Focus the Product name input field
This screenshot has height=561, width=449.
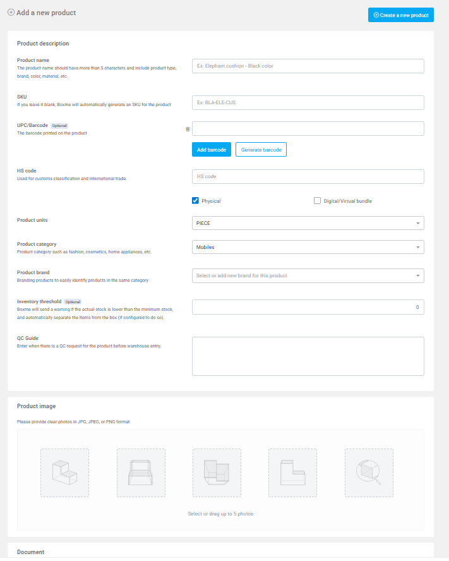308,66
